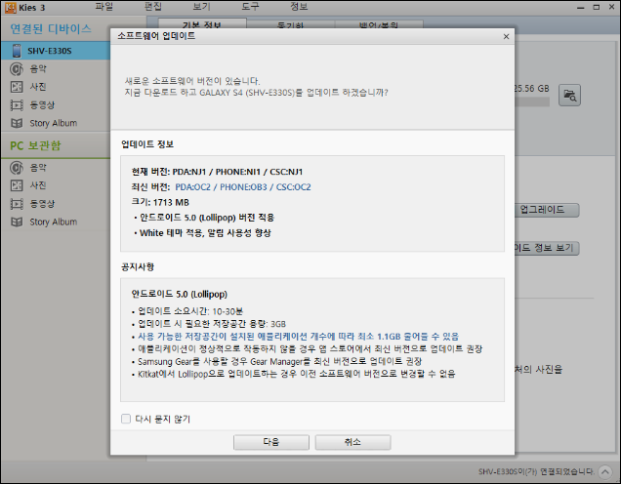
Task: Click the 다음 button
Action: point(271,442)
